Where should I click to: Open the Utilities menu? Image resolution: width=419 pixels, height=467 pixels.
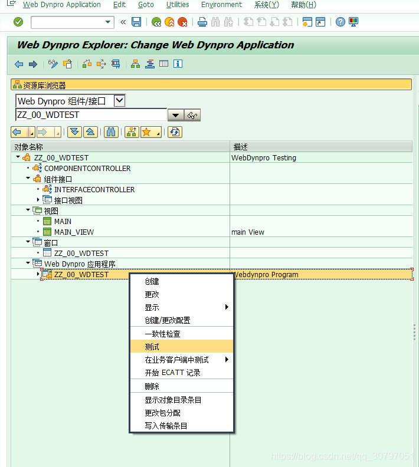pyautogui.click(x=178, y=5)
